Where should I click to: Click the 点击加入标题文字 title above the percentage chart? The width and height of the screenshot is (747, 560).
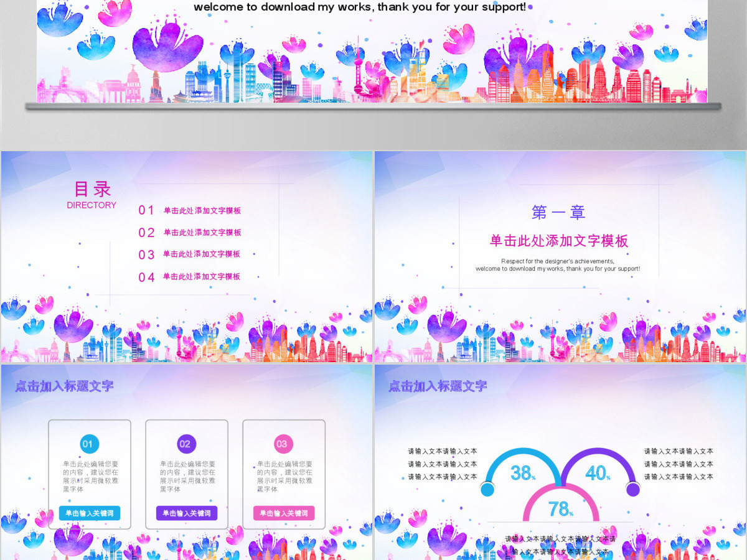coord(438,386)
